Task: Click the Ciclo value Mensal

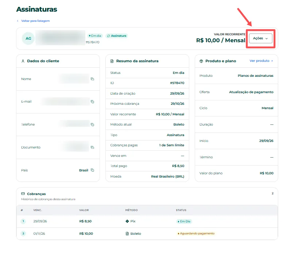Action: 267,108
